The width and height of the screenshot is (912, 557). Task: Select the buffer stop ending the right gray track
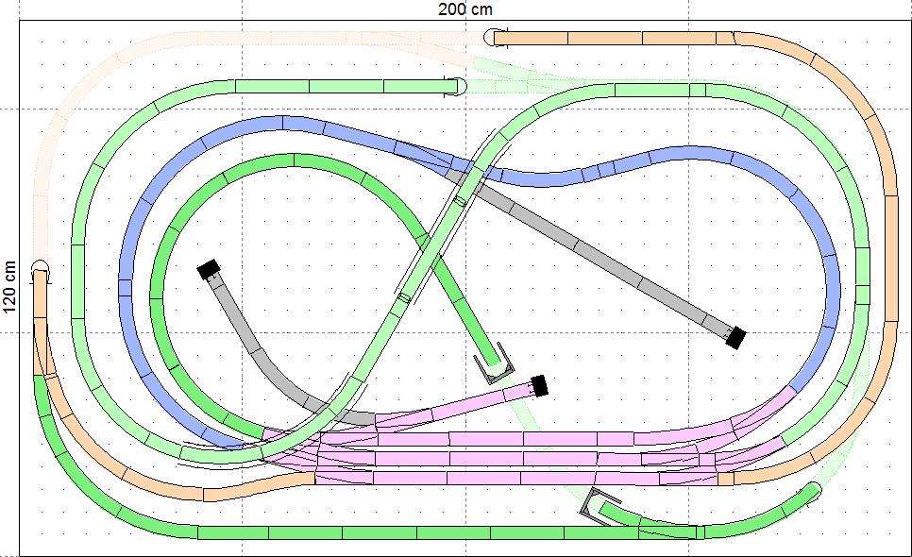click(x=735, y=337)
